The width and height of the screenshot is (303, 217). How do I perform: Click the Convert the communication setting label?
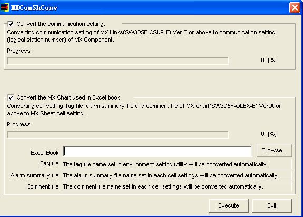click(61, 24)
